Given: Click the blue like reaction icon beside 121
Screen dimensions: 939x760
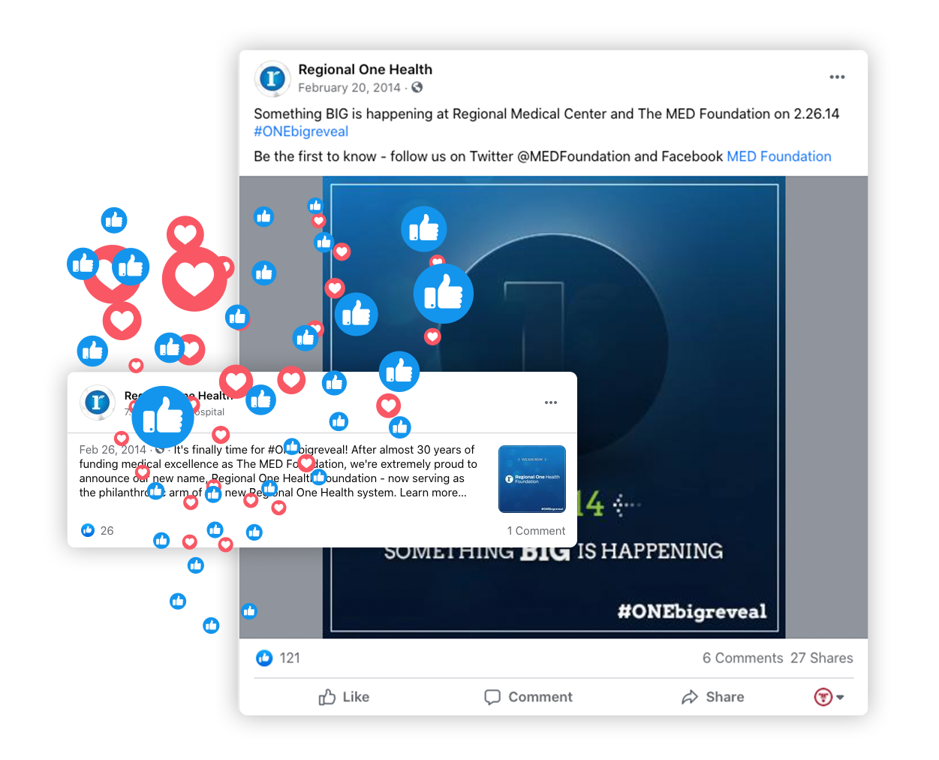Looking at the screenshot, I should [264, 658].
